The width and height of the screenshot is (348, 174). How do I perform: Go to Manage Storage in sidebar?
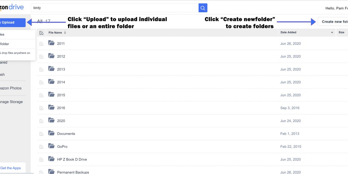coord(11,102)
